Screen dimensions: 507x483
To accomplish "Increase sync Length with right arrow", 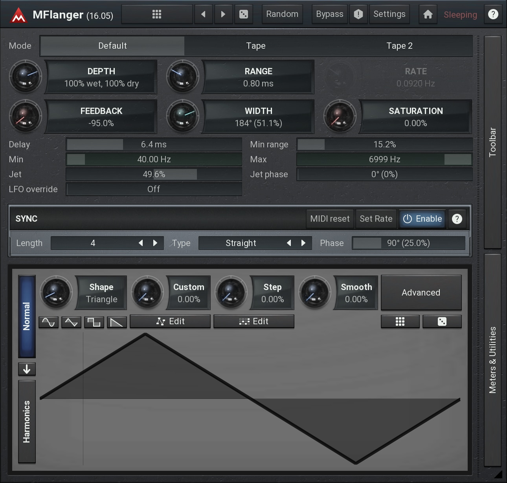I will (155, 243).
